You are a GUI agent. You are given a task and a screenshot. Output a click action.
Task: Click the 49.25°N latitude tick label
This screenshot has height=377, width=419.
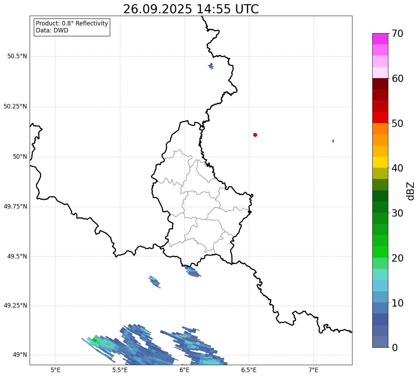(x=15, y=306)
